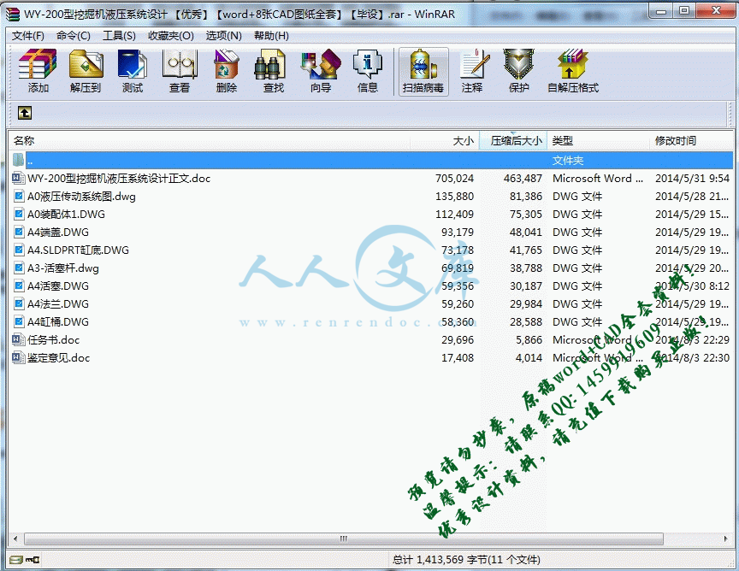Click the packed size value 81,386
This screenshot has width=739, height=571.
[x=526, y=196]
